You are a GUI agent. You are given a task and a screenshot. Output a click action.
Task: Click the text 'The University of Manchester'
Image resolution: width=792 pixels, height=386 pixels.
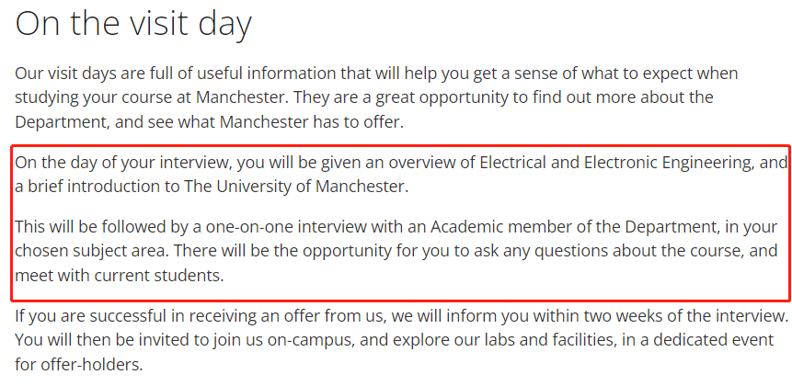(295, 187)
